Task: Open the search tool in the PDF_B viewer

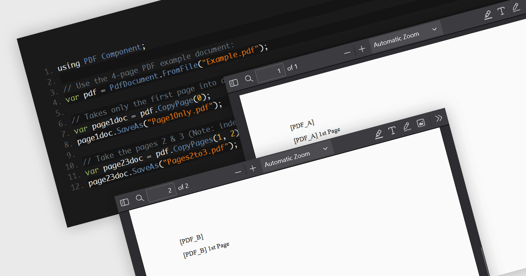Action: tap(140, 198)
